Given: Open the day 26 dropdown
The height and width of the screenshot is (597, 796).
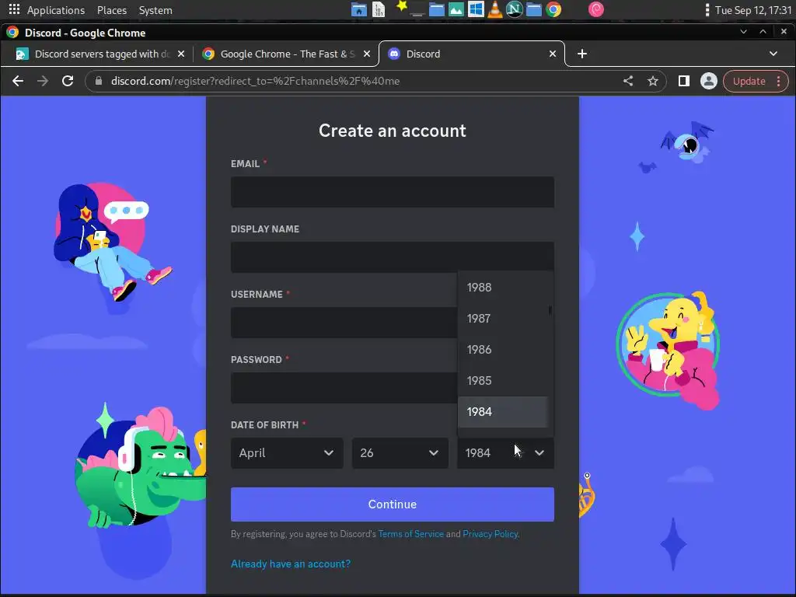Looking at the screenshot, I should 400,453.
